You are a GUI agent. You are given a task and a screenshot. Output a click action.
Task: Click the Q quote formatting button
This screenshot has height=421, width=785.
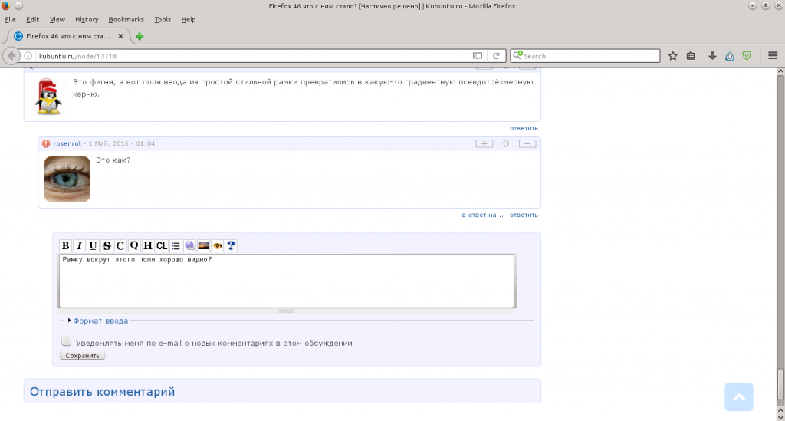134,246
